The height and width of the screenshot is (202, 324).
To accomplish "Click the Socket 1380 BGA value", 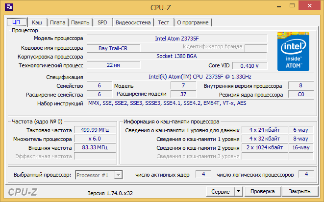I will click(176, 56).
